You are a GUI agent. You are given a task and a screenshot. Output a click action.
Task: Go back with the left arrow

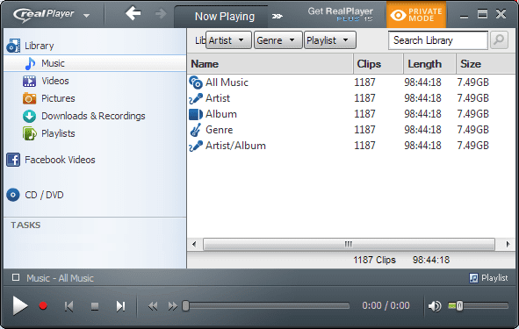coord(133,13)
